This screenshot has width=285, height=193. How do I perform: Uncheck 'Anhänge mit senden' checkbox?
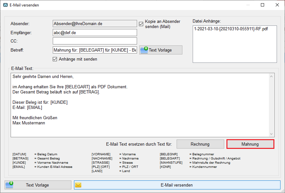(55, 59)
